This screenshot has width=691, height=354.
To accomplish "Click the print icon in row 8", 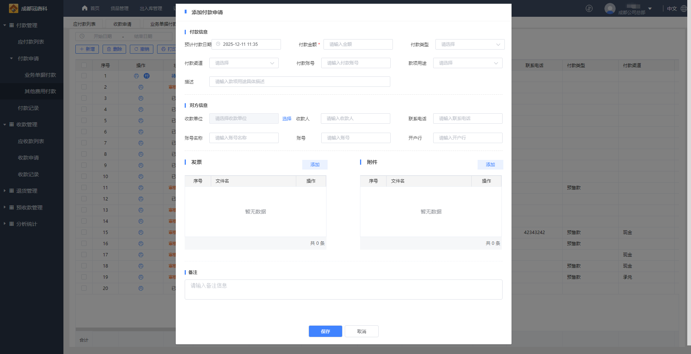I will tap(141, 154).
